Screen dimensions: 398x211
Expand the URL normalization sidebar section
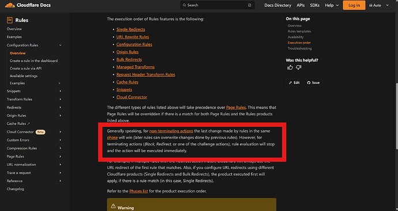coord(60,164)
